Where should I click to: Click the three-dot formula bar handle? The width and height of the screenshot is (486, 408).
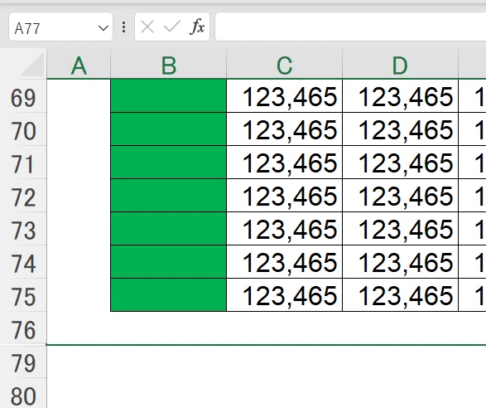(x=123, y=27)
